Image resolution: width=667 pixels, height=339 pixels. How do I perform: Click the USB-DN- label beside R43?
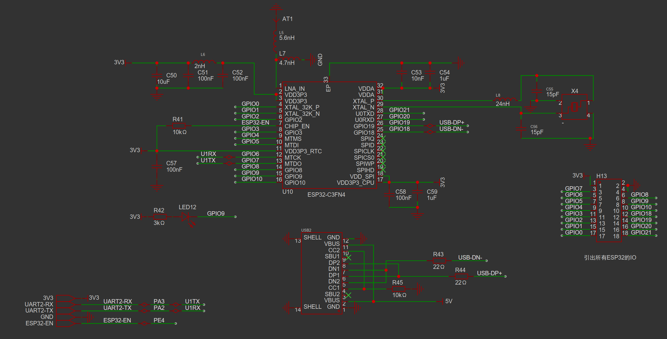(x=470, y=258)
